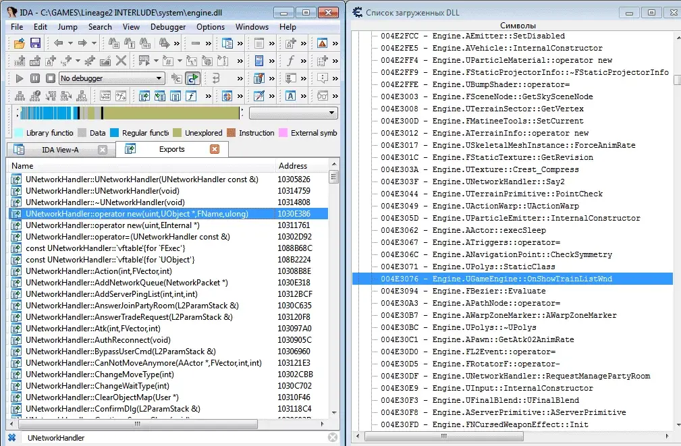Click the External symbol pink swatch
681x446 pixels.
click(283, 133)
